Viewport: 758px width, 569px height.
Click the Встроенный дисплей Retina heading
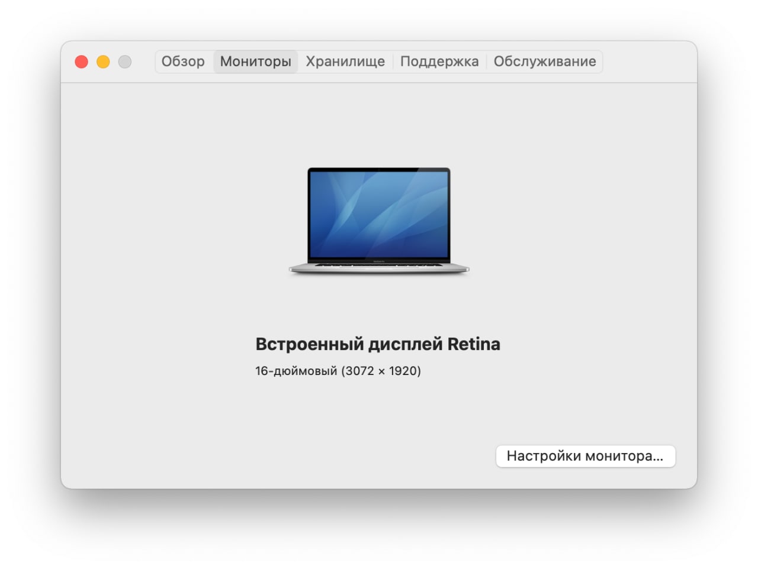378,344
